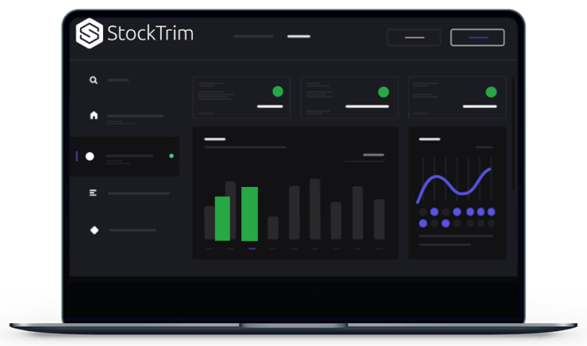The height and width of the screenshot is (346, 587).
Task: Click the tallest green bar in chart
Action: click(x=250, y=213)
